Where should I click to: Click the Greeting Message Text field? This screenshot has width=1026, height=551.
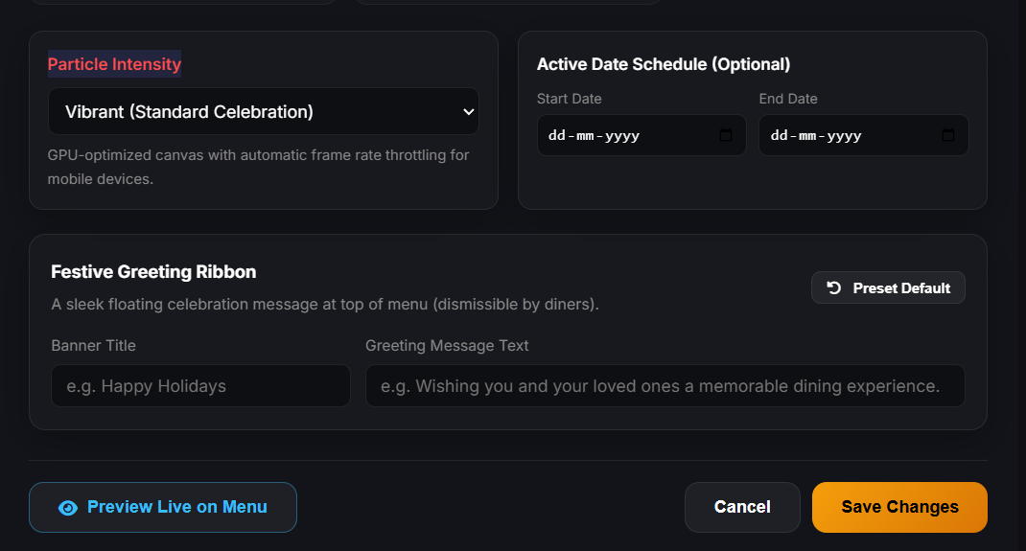point(665,385)
